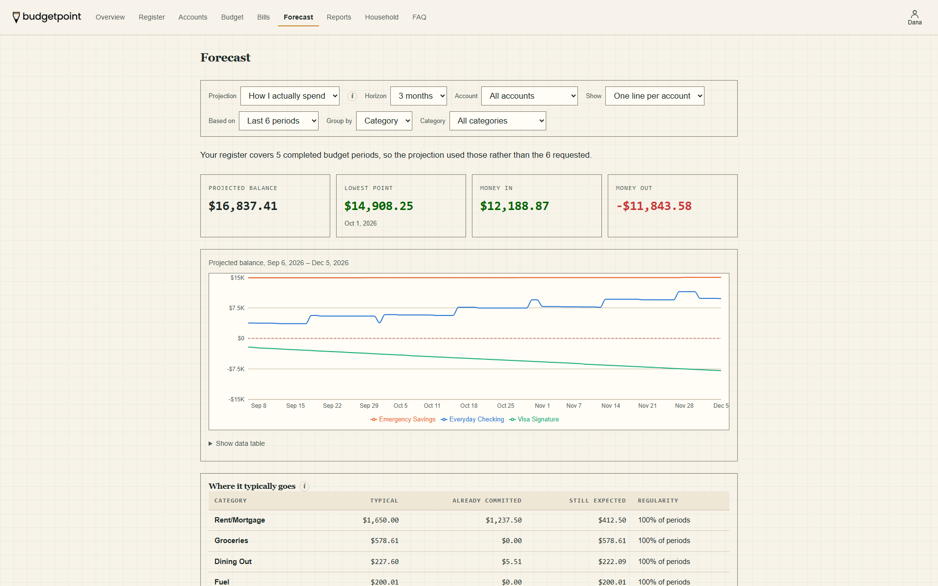
Task: Click Rent/Mortgage still expected $412.50
Action: coord(612,521)
